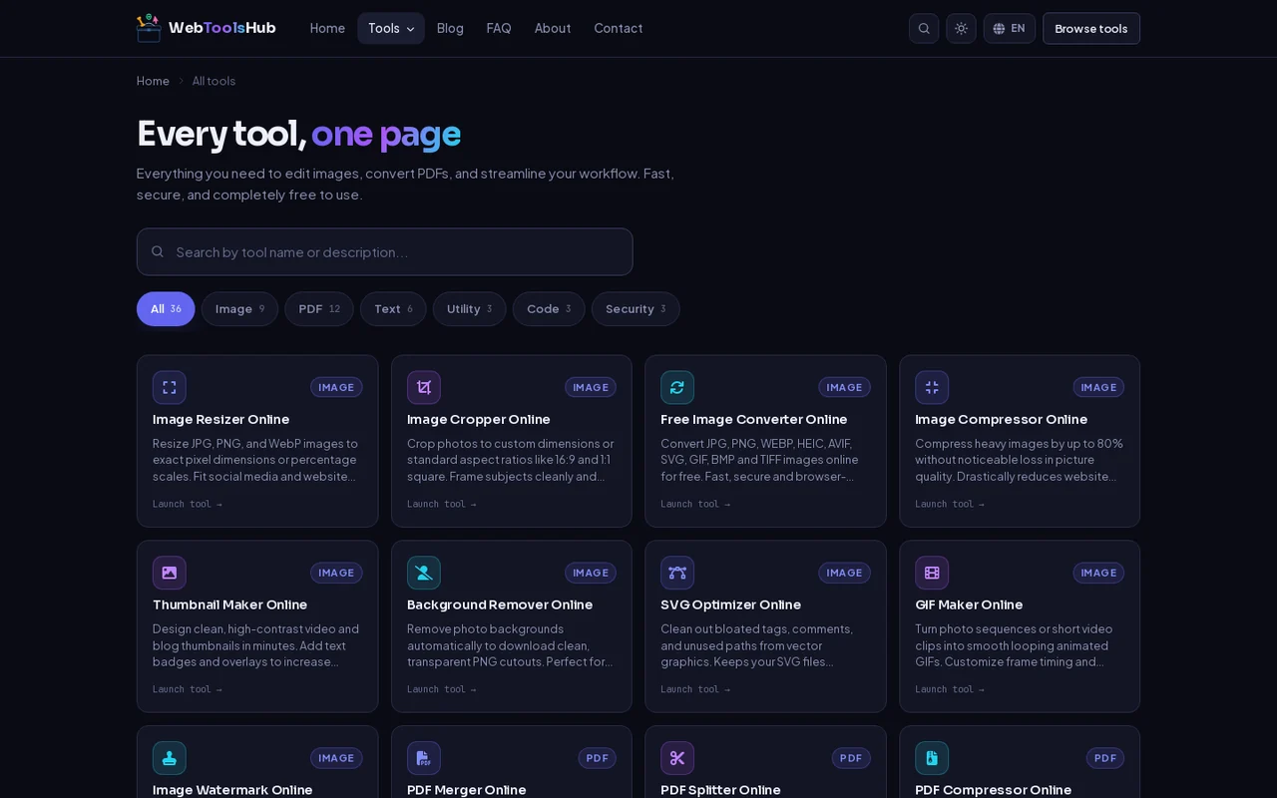Launch the Free Image Converter tool
Image resolution: width=1277 pixels, height=798 pixels.
pos(695,504)
